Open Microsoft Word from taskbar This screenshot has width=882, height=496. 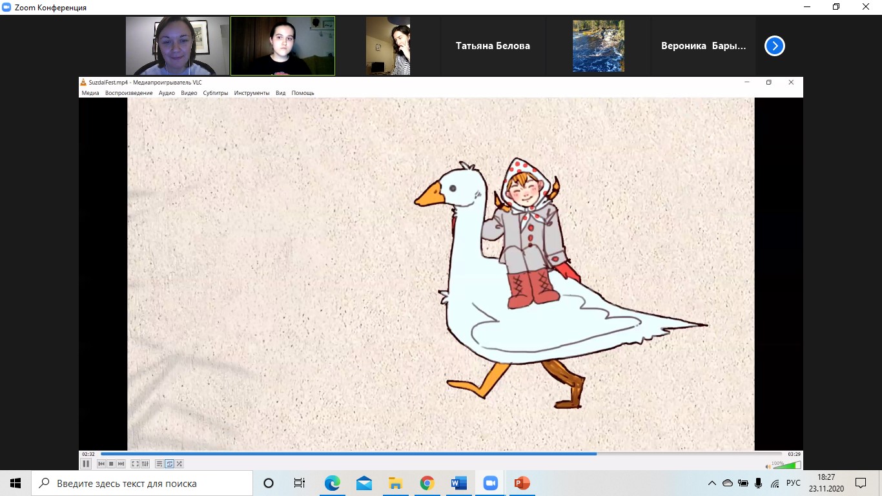tap(458, 483)
